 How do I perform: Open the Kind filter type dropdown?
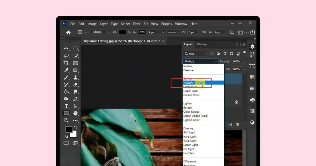[195, 54]
